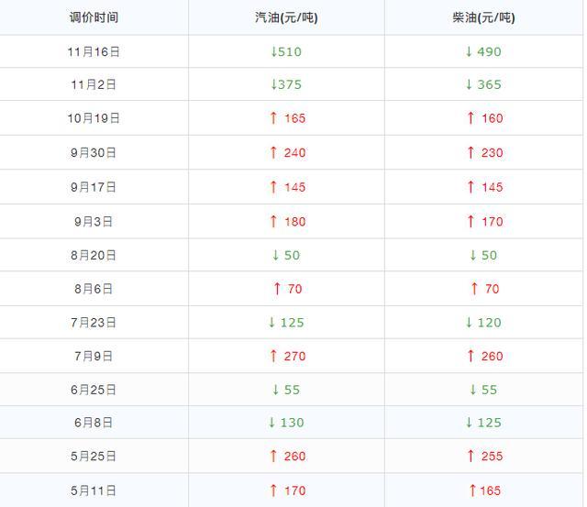Click gasoline value ↓55 for 6月25日
The height and width of the screenshot is (507, 587).
pyautogui.click(x=286, y=390)
